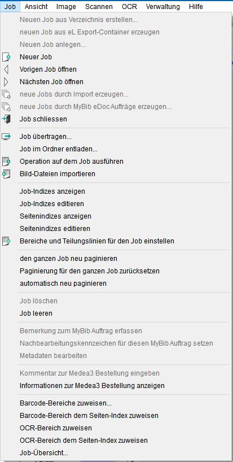Open Job-Übersicht... entry

click(x=44, y=452)
